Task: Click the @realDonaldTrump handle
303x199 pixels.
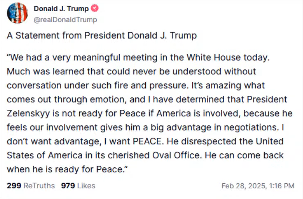Action: pos(65,19)
